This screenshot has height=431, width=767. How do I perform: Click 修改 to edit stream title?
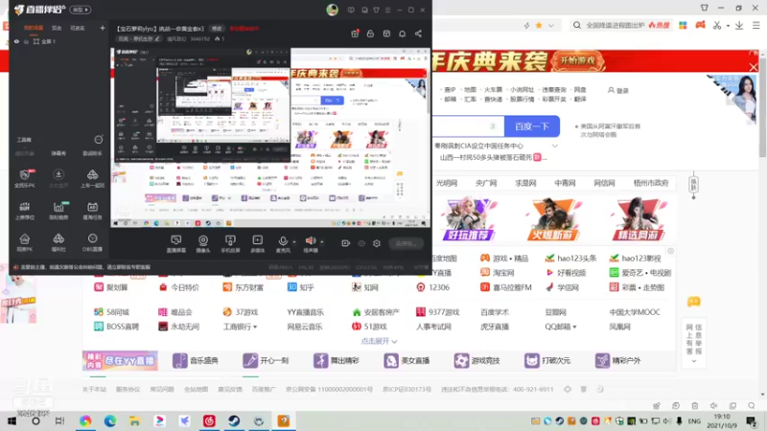coord(217,29)
